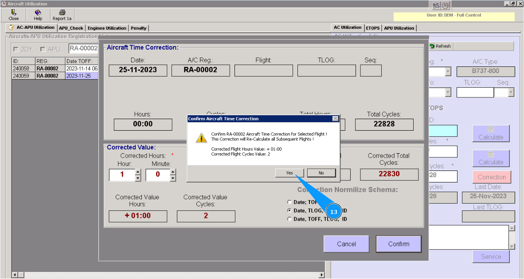The image size is (524, 279).
Task: Click the second Calculate button with calculator icon
Action: click(x=491, y=159)
